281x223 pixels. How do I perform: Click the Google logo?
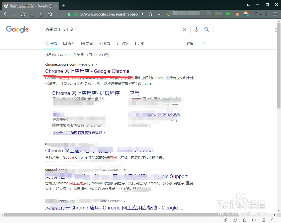pos(17,29)
